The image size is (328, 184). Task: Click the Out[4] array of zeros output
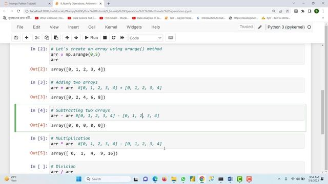tap(78, 125)
